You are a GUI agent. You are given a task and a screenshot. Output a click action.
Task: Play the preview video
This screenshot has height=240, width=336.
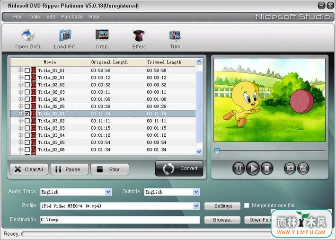[x=253, y=168]
